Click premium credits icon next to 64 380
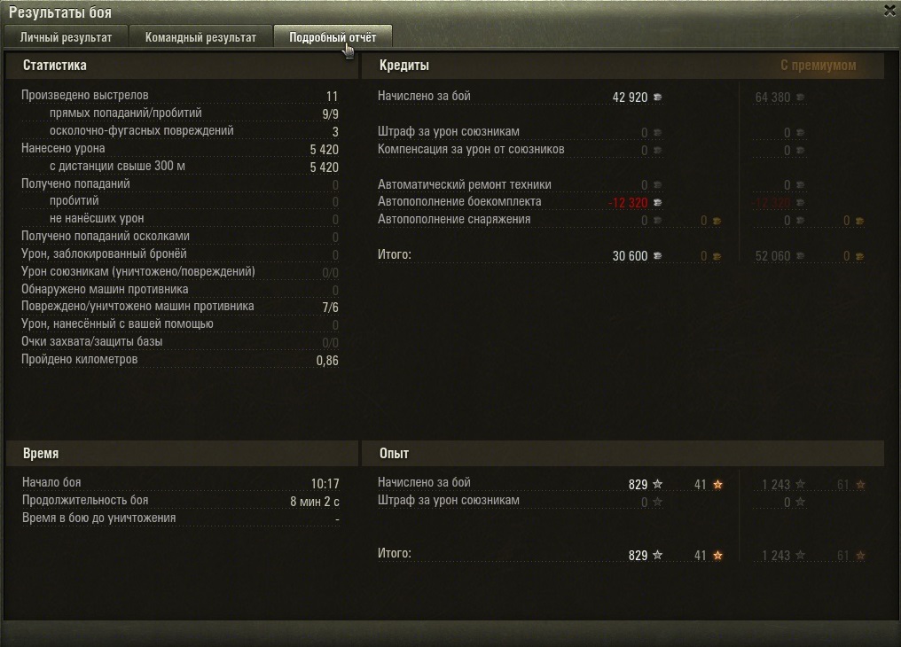 click(801, 97)
